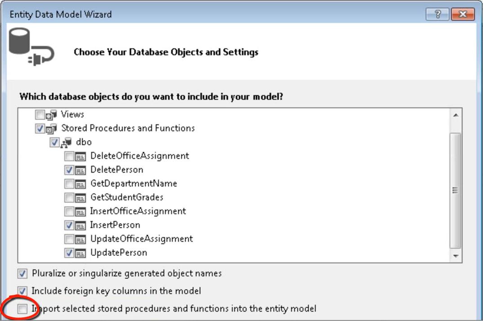This screenshot has width=483, height=321.
Task: Check the Views node checkbox
Action: click(40, 115)
